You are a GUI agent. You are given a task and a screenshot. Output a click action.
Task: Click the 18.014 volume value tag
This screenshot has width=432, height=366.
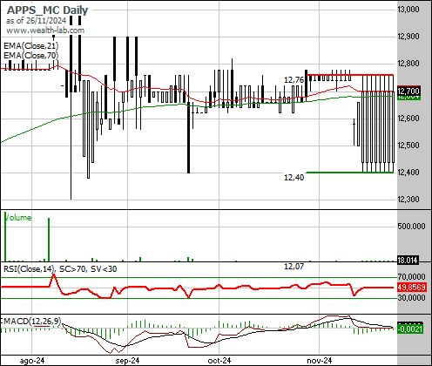click(x=408, y=260)
